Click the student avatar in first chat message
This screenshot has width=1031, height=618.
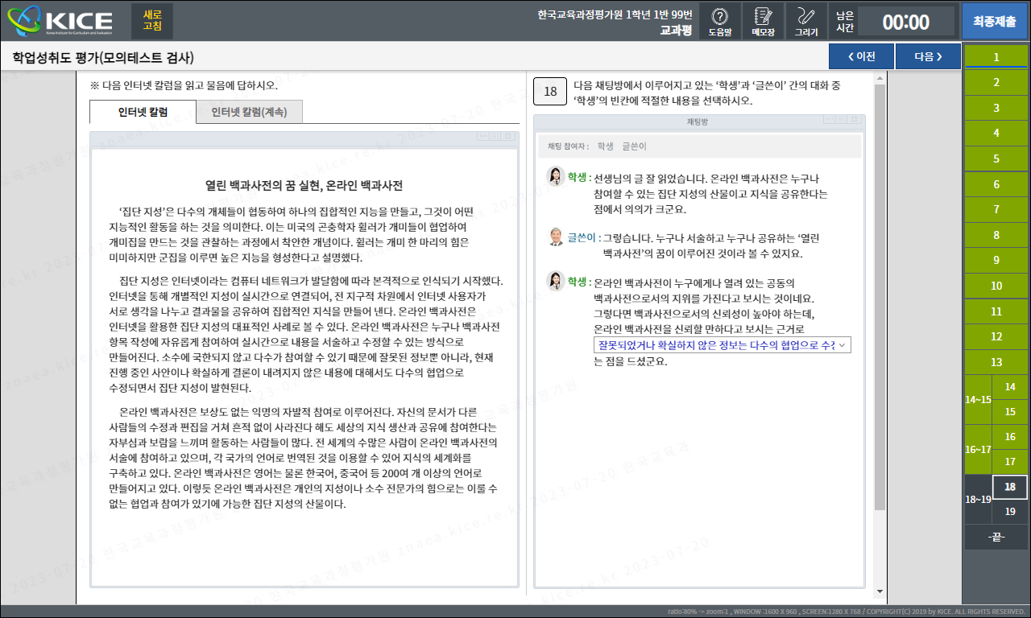[x=556, y=177]
